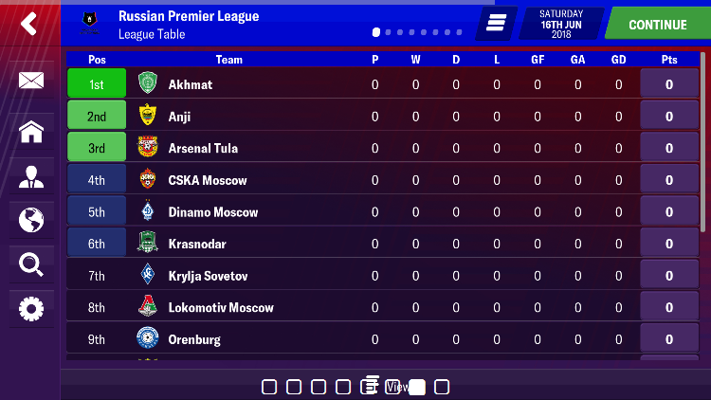Screen dimensions: 711x400
Task: Open the inbox mail icon
Action: (31, 81)
